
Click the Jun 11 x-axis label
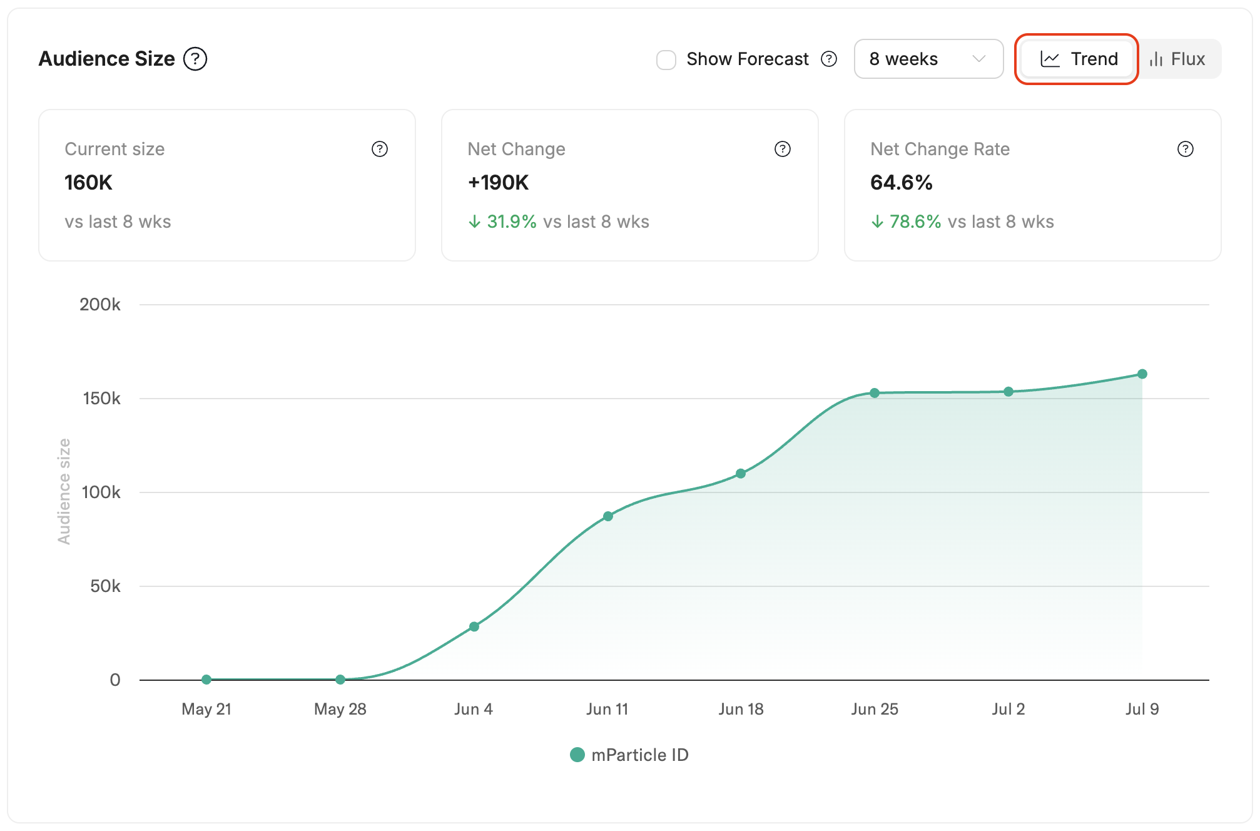coord(607,709)
